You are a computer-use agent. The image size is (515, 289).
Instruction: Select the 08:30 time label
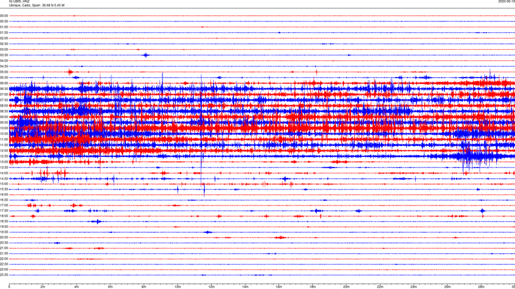(4, 111)
